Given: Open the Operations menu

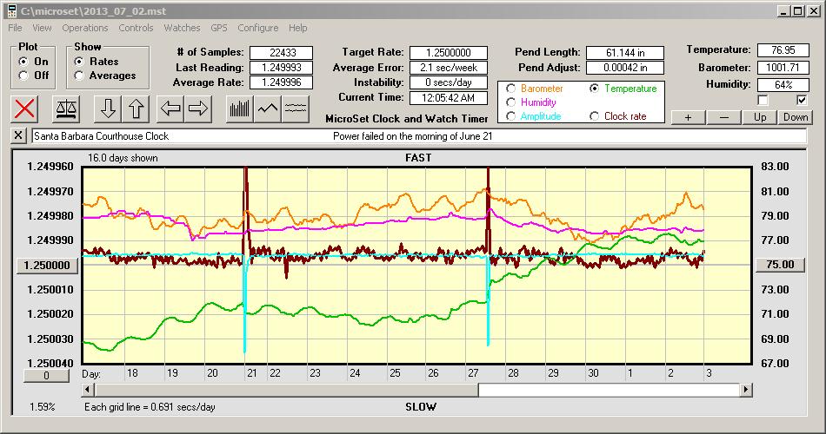Looking at the screenshot, I should point(85,28).
